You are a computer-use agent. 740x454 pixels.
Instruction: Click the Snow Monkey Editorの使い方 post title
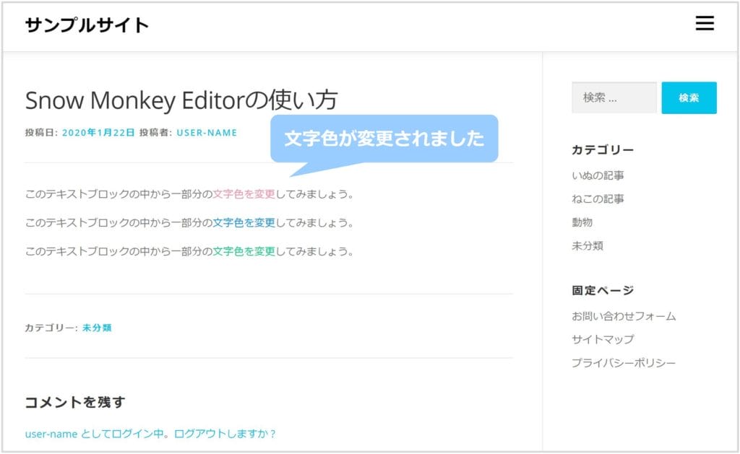point(181,100)
